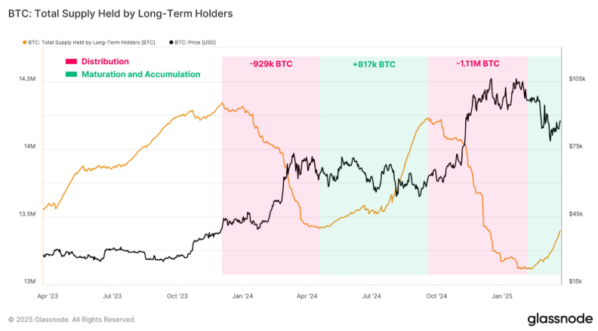Image resolution: width=598 pixels, height=331 pixels.
Task: Click the +817k BTC annotation label
Action: [x=374, y=64]
